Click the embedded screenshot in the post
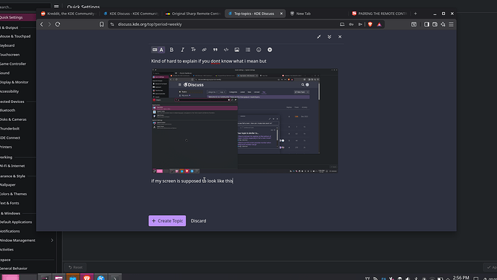The height and width of the screenshot is (280, 497). pos(245,121)
